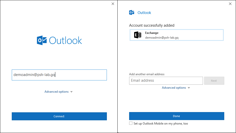The height and width of the screenshot is (133, 236).
Task: Click the empty Email address field
Action: [166, 81]
